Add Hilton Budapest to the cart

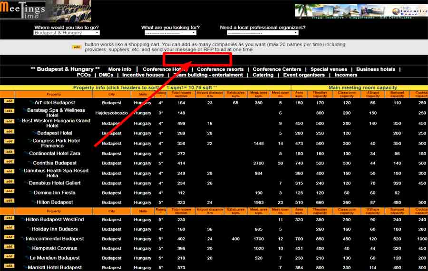tap(9, 201)
